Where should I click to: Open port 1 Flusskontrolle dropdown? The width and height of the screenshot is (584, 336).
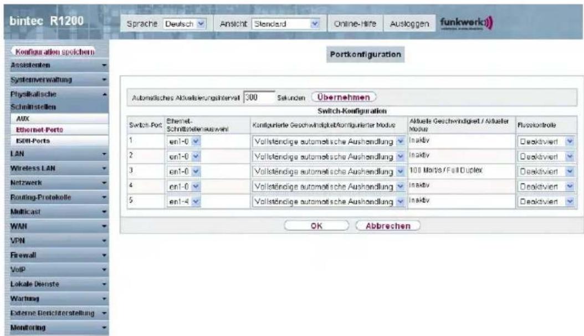546,141
